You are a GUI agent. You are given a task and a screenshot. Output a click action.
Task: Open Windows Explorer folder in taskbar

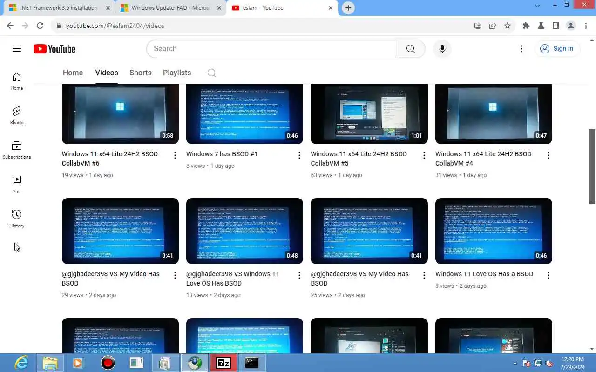pyautogui.click(x=50, y=363)
